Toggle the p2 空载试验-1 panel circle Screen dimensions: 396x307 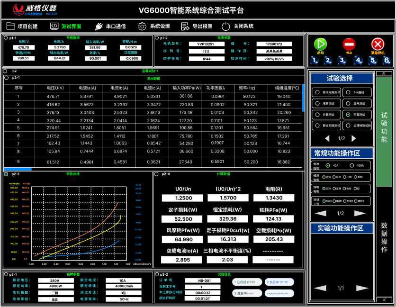6,71
